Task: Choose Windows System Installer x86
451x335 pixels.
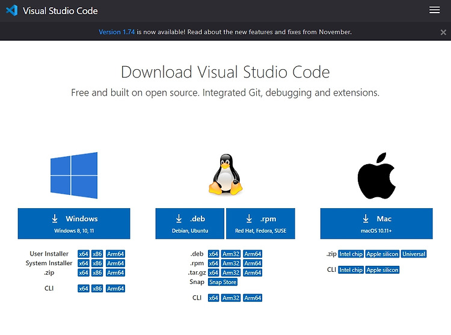Action: coord(97,263)
